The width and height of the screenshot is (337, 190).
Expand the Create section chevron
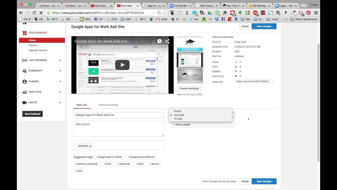tap(60, 103)
